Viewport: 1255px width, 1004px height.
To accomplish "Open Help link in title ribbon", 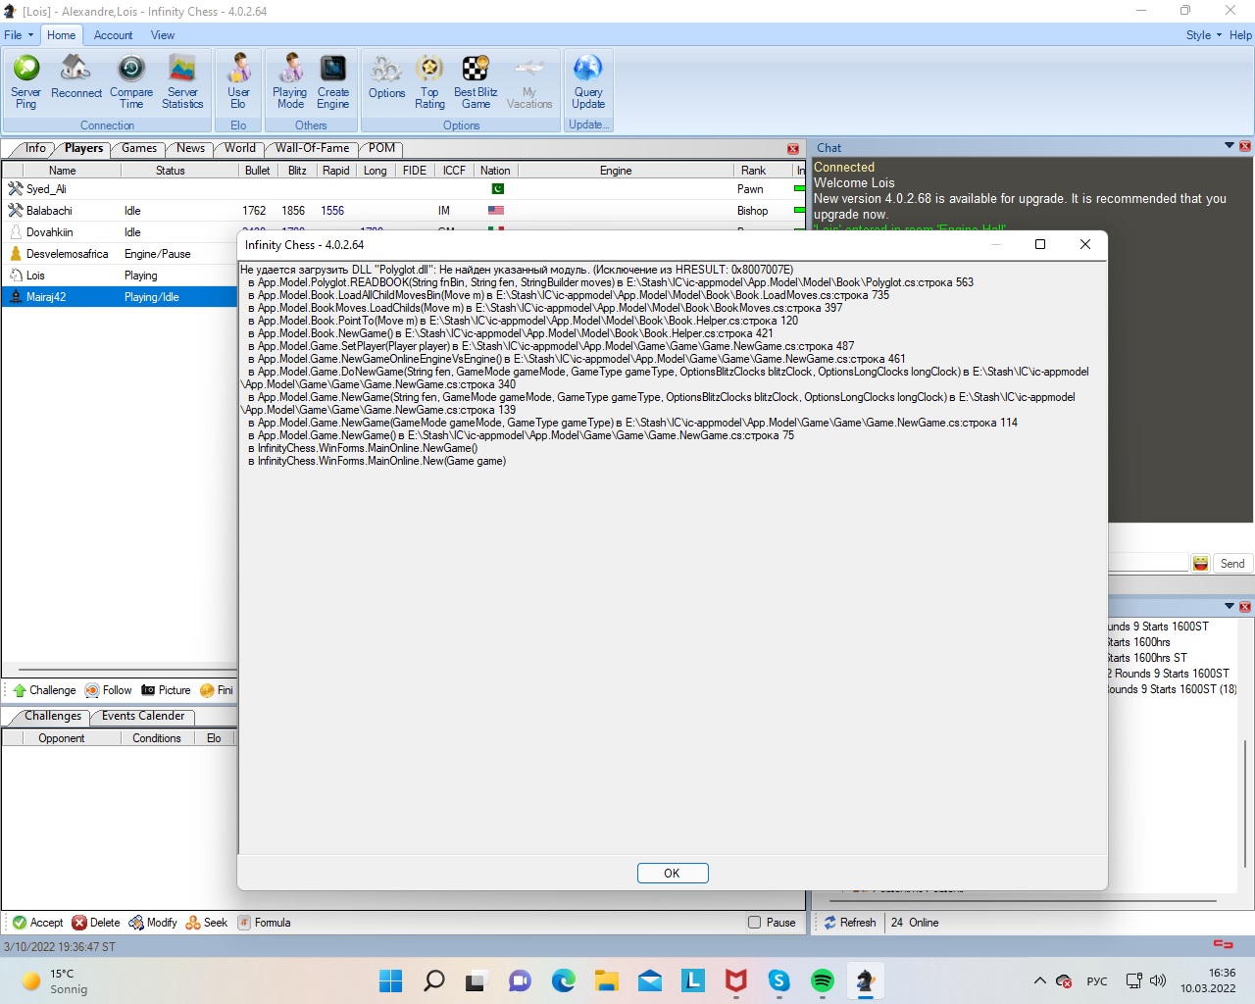I will [1240, 35].
